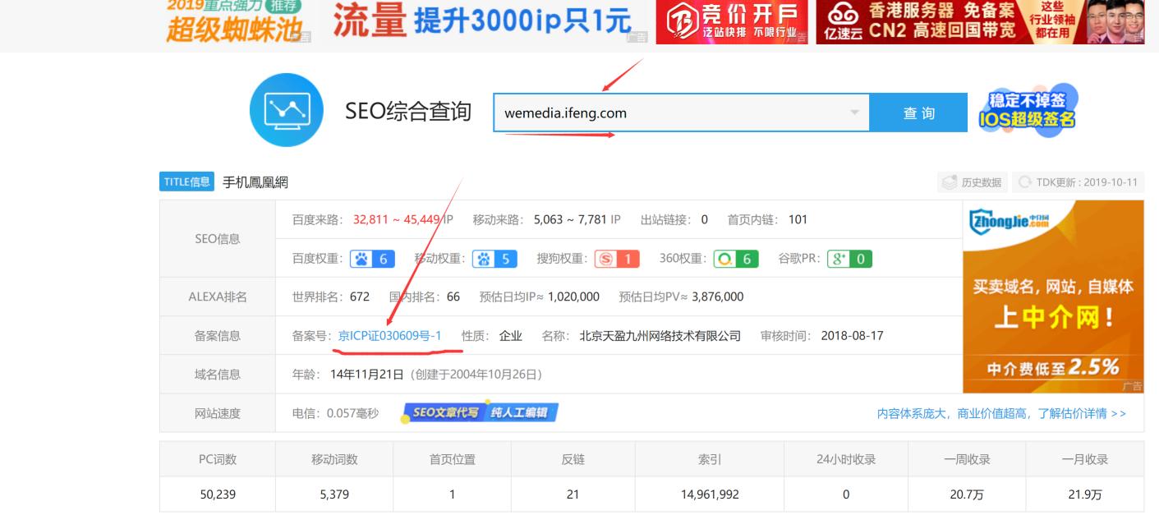The height and width of the screenshot is (515, 1159).
Task: Select the TITLE信息 tab
Action: [186, 181]
